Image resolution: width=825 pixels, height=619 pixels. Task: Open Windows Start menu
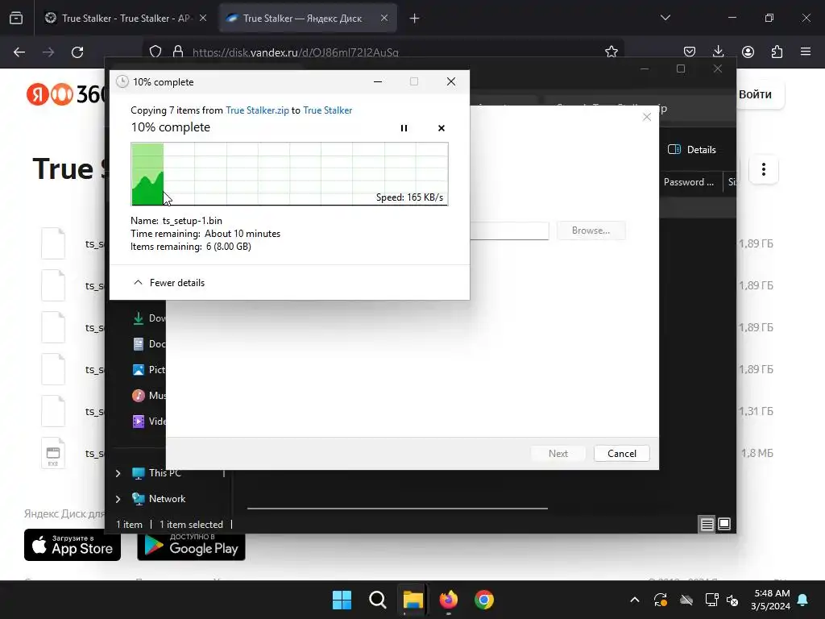[342, 600]
